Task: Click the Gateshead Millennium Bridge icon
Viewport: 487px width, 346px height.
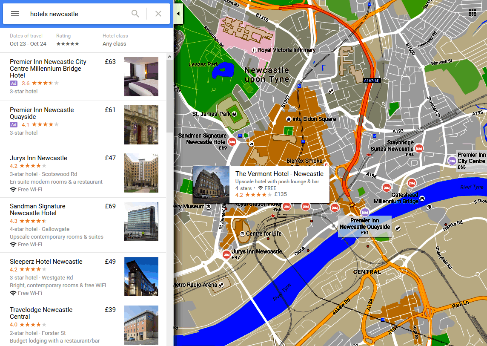Action: point(422,198)
